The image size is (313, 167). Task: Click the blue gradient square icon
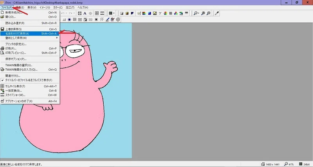[x=149, y=13]
